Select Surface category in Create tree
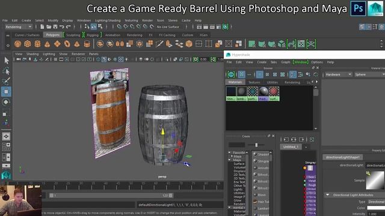 click(x=239, y=164)
